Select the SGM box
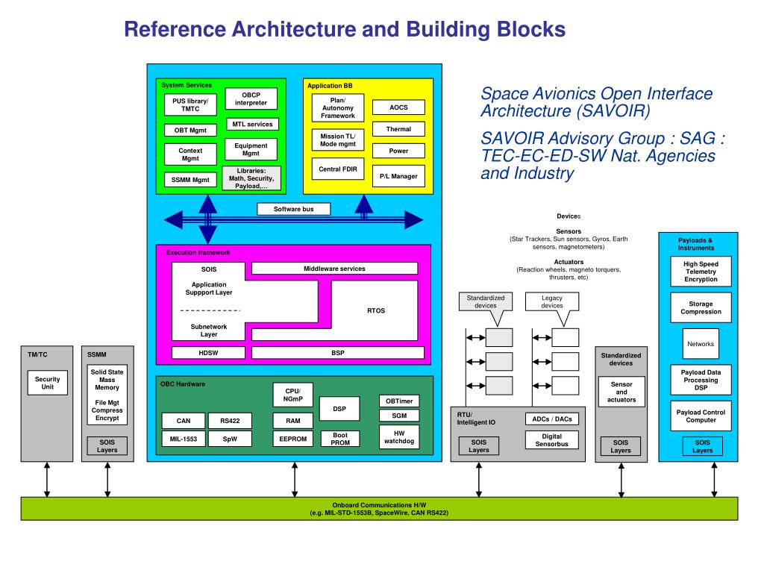Screen dimensions: 764x573 coord(399,416)
